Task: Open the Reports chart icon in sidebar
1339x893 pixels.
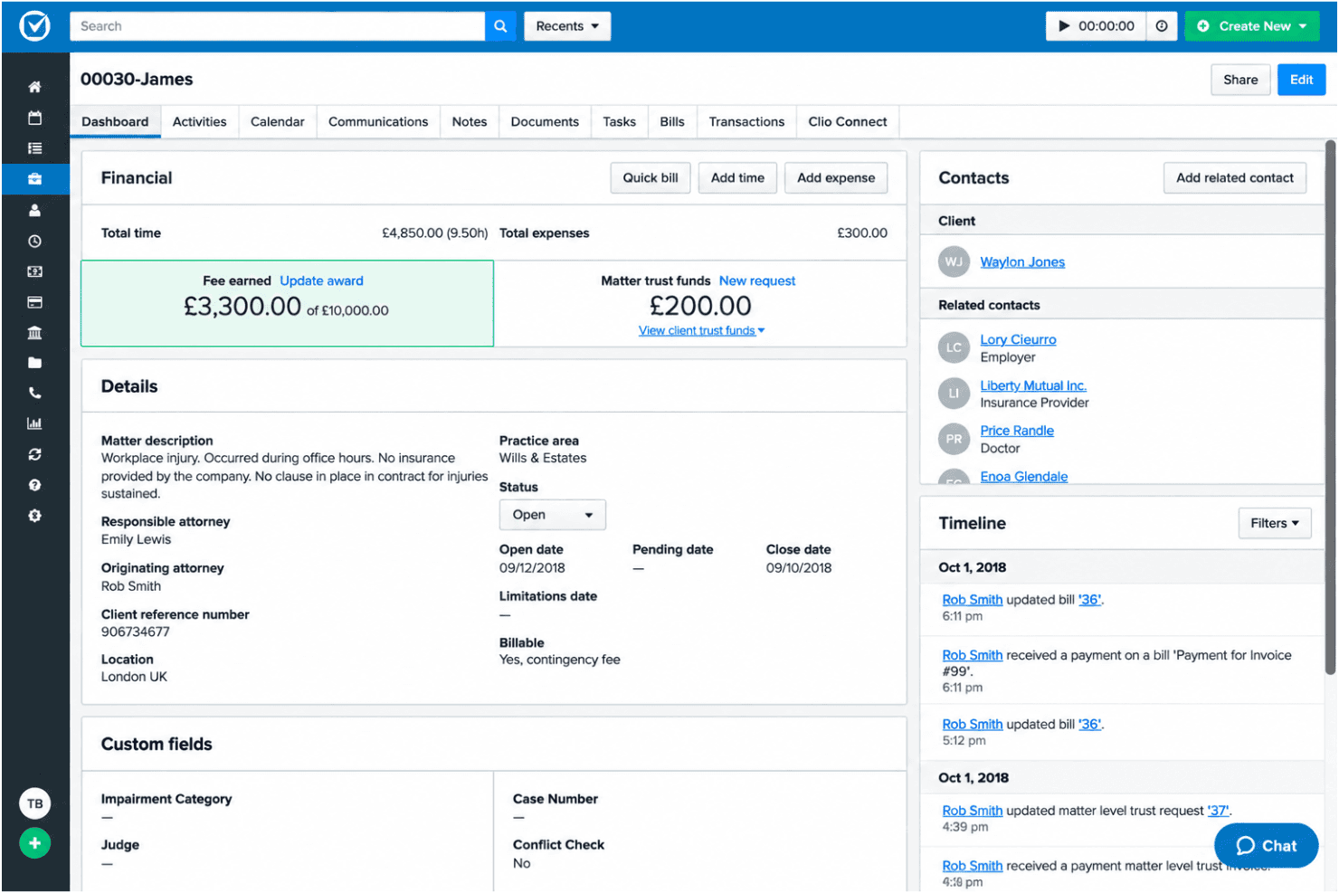Action: point(34,423)
